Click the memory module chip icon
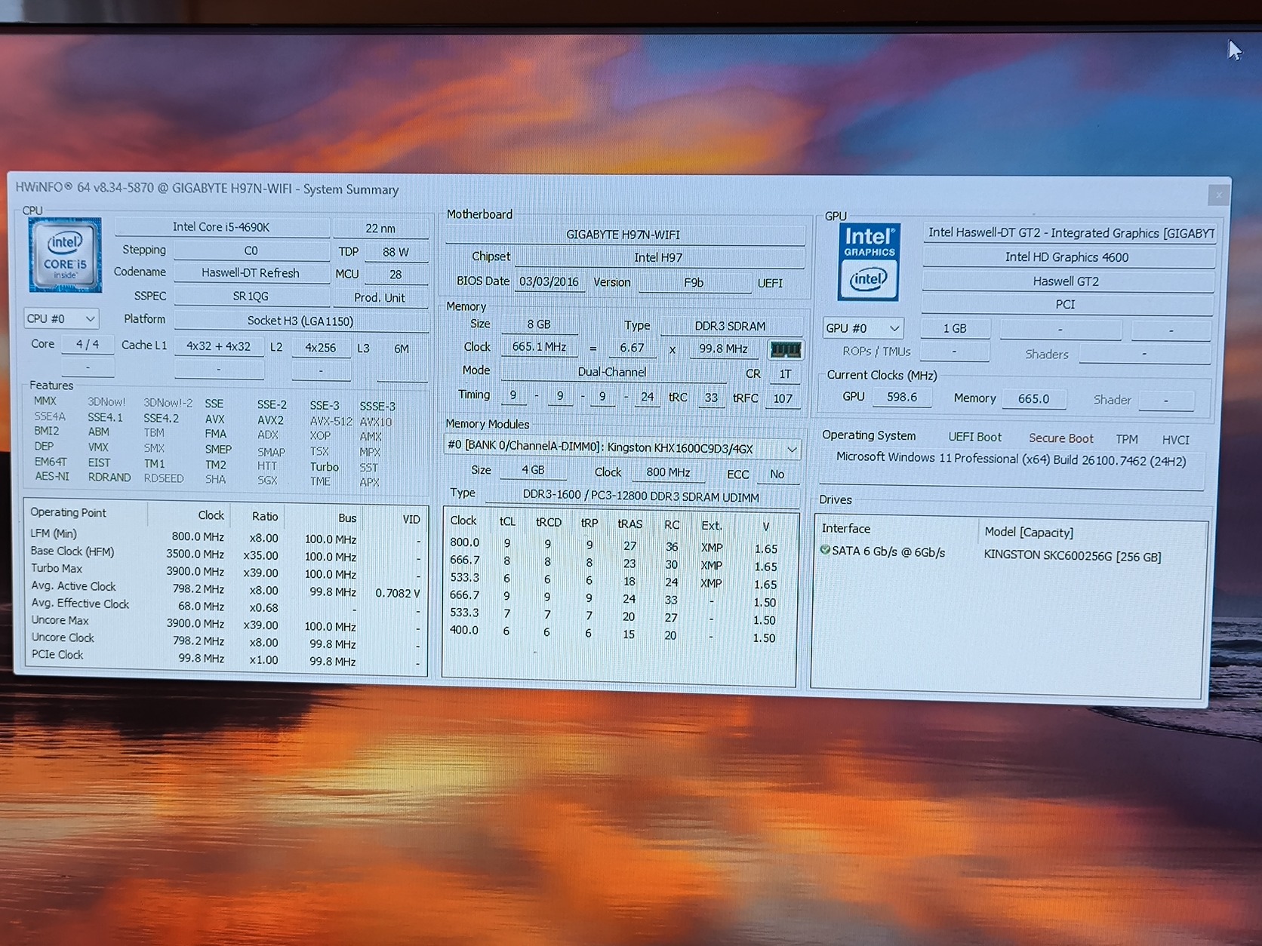The image size is (1262, 946). click(x=785, y=349)
